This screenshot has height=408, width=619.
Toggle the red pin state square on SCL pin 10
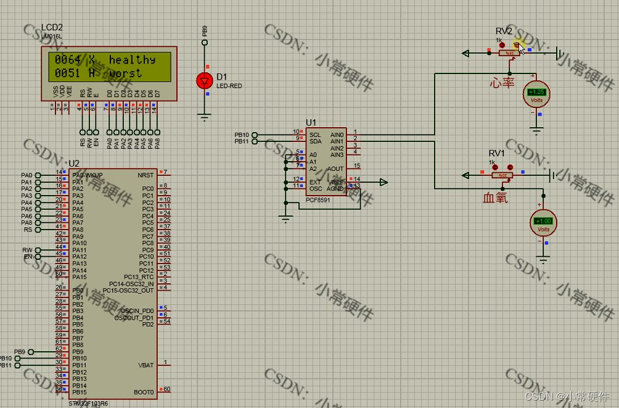click(301, 131)
